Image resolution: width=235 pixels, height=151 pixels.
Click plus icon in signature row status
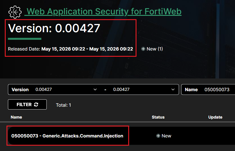(158, 136)
